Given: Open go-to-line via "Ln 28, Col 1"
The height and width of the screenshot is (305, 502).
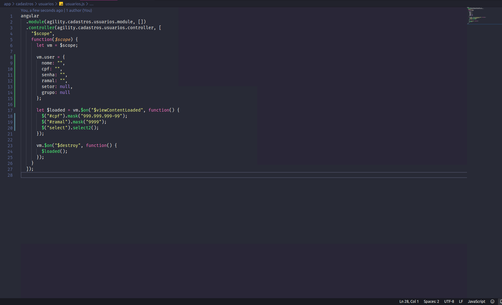Looking at the screenshot, I should [409, 301].
